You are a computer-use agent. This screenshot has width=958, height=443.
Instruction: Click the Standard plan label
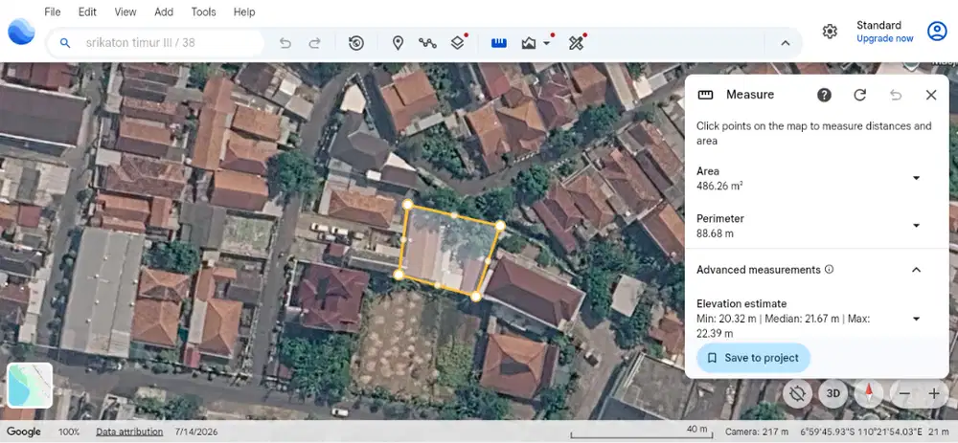point(878,25)
